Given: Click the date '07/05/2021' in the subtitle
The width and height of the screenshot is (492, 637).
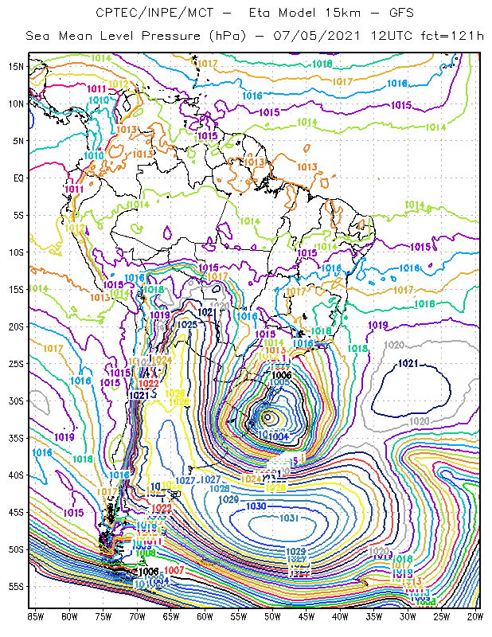Looking at the screenshot, I should click(x=317, y=36).
